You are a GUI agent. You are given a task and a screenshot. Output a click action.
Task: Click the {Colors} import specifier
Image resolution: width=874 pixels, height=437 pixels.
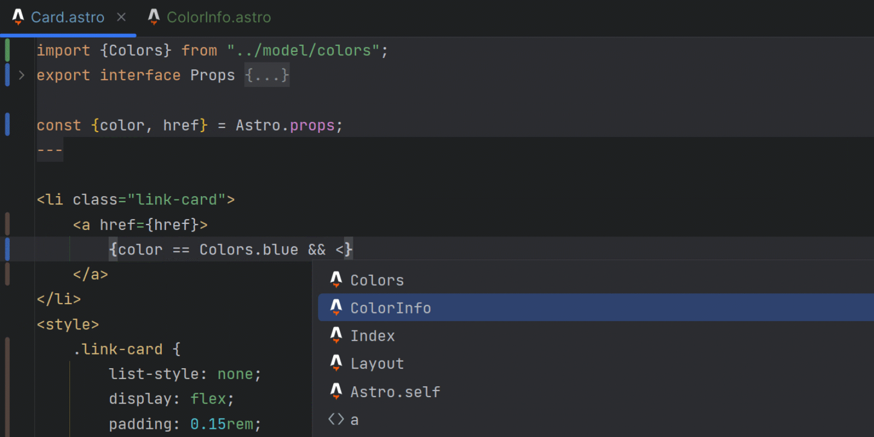[x=136, y=50]
